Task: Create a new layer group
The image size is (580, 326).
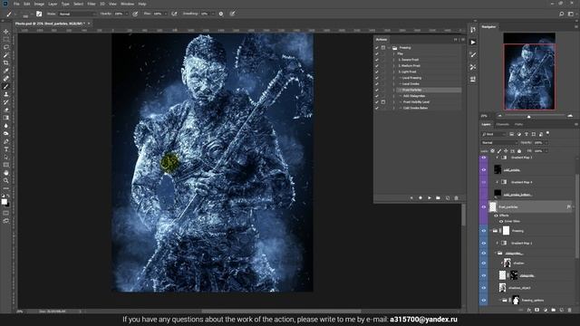Action: (x=554, y=310)
